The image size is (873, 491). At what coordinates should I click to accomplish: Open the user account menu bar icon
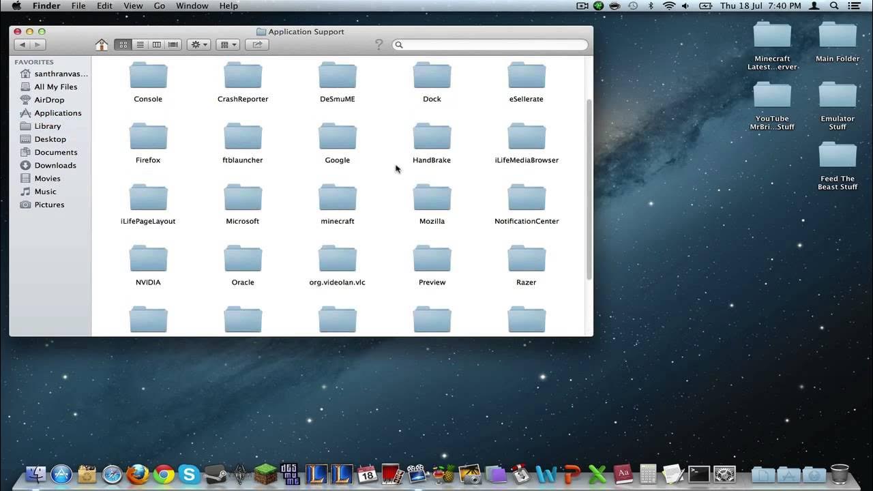(814, 5)
